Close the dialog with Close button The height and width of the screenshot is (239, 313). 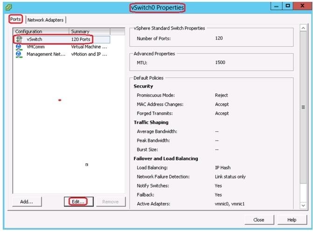[x=259, y=220]
